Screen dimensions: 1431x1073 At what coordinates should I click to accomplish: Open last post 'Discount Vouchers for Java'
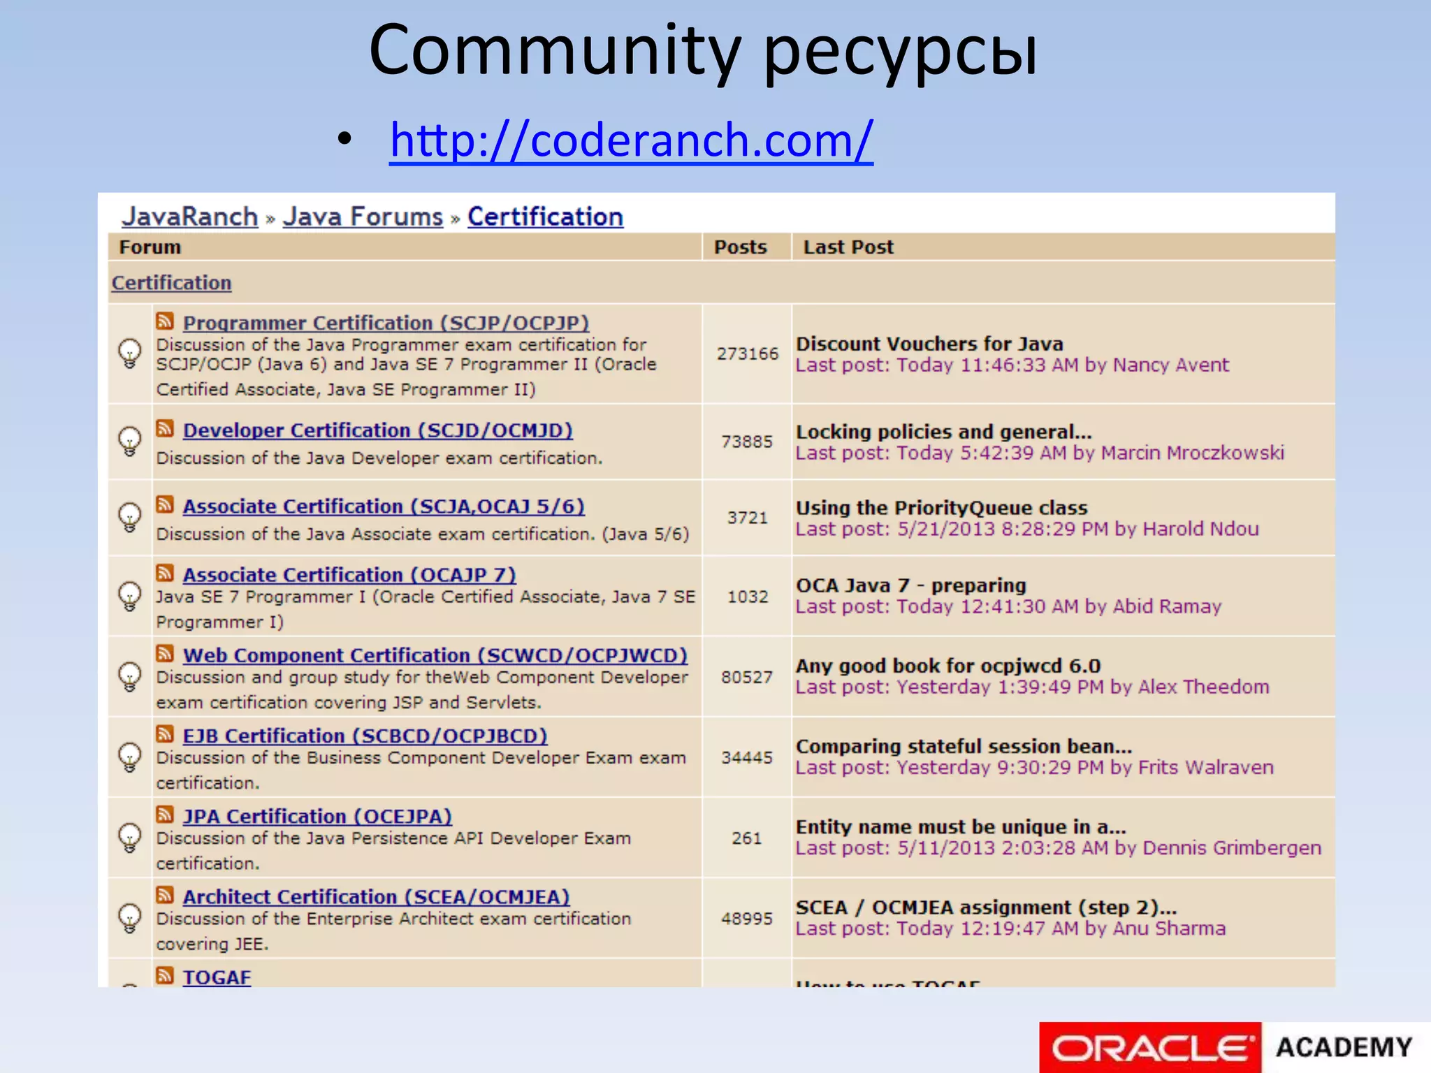929,344
